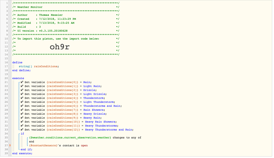Screen dimensions: 274x158
Task: Click x² icon beside rainConditions[10] statement
Action: [22, 122]
